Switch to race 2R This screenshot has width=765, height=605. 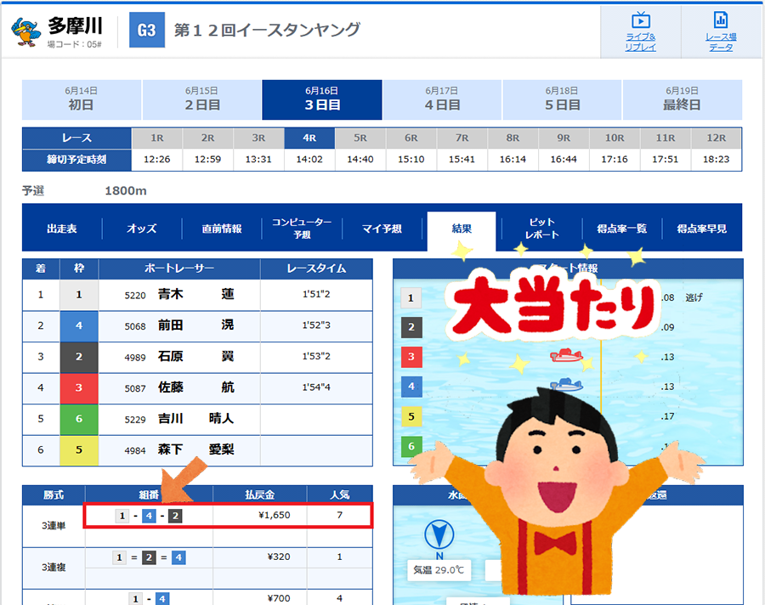208,138
